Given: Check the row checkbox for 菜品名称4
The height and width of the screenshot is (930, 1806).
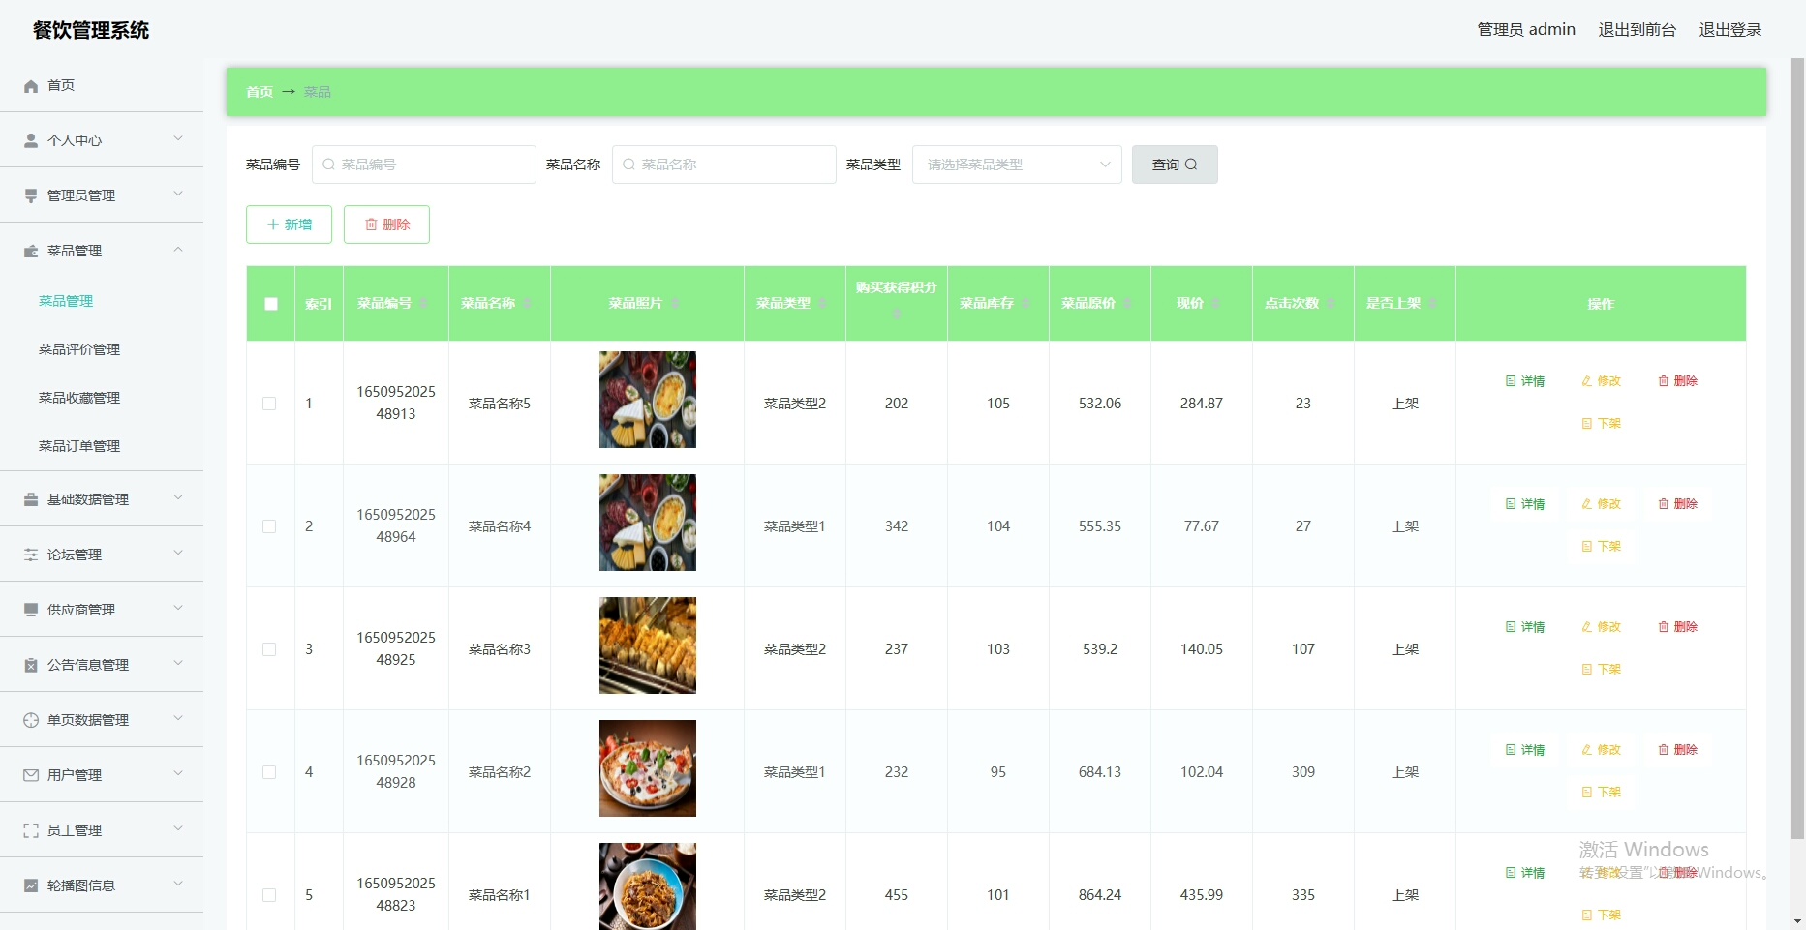Looking at the screenshot, I should (x=269, y=526).
